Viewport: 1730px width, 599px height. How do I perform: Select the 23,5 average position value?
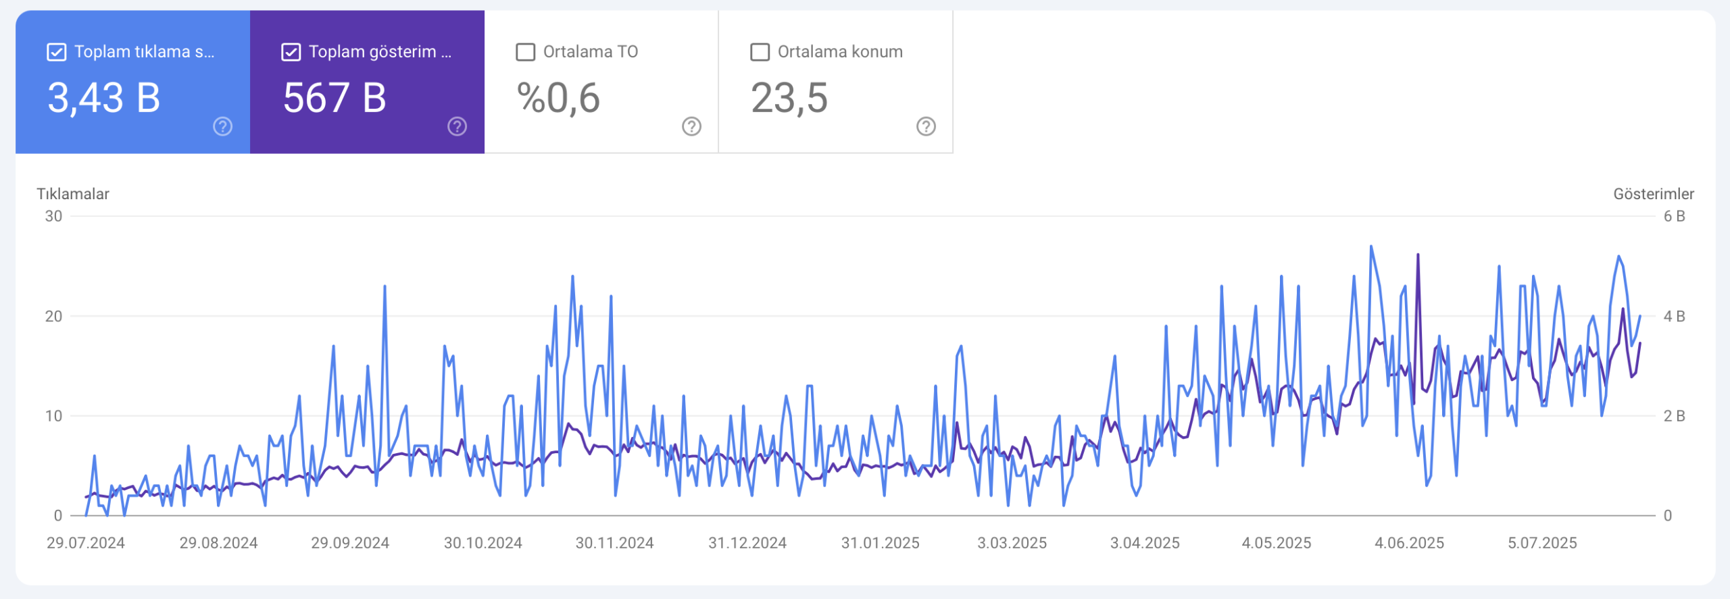[x=789, y=98]
